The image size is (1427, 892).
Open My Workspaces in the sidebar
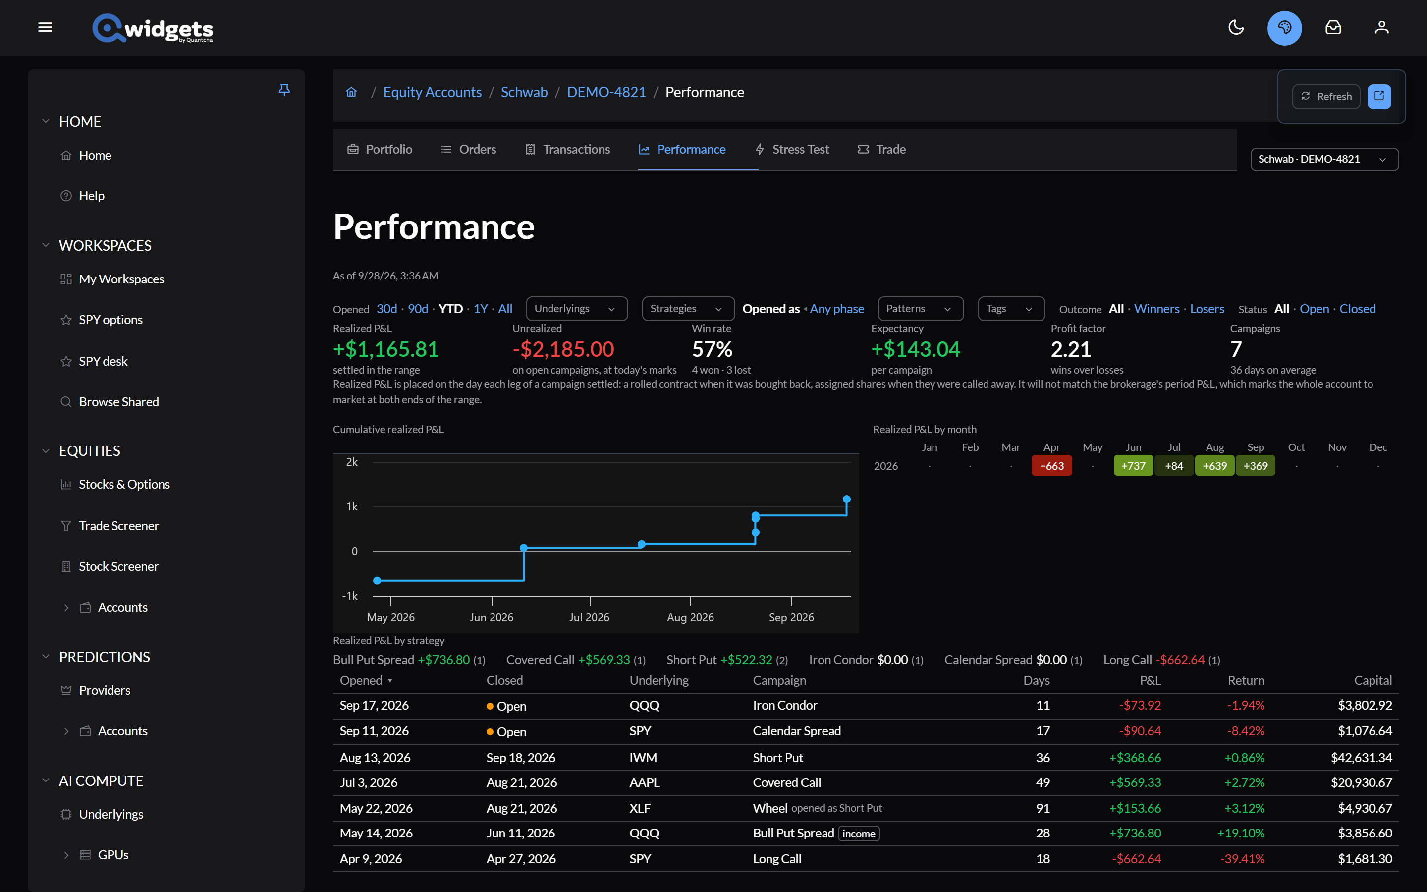(x=121, y=279)
